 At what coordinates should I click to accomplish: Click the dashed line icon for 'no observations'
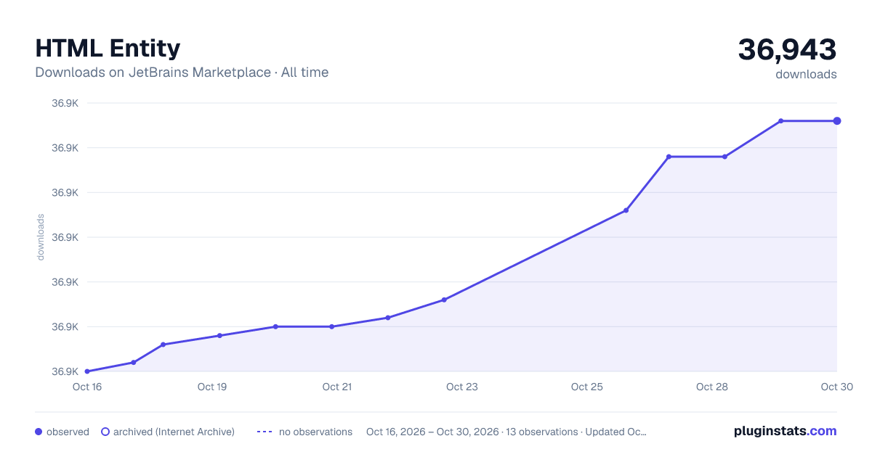coord(265,432)
